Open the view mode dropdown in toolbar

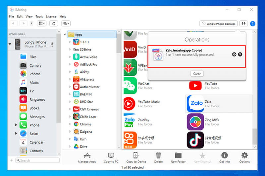(42, 23)
